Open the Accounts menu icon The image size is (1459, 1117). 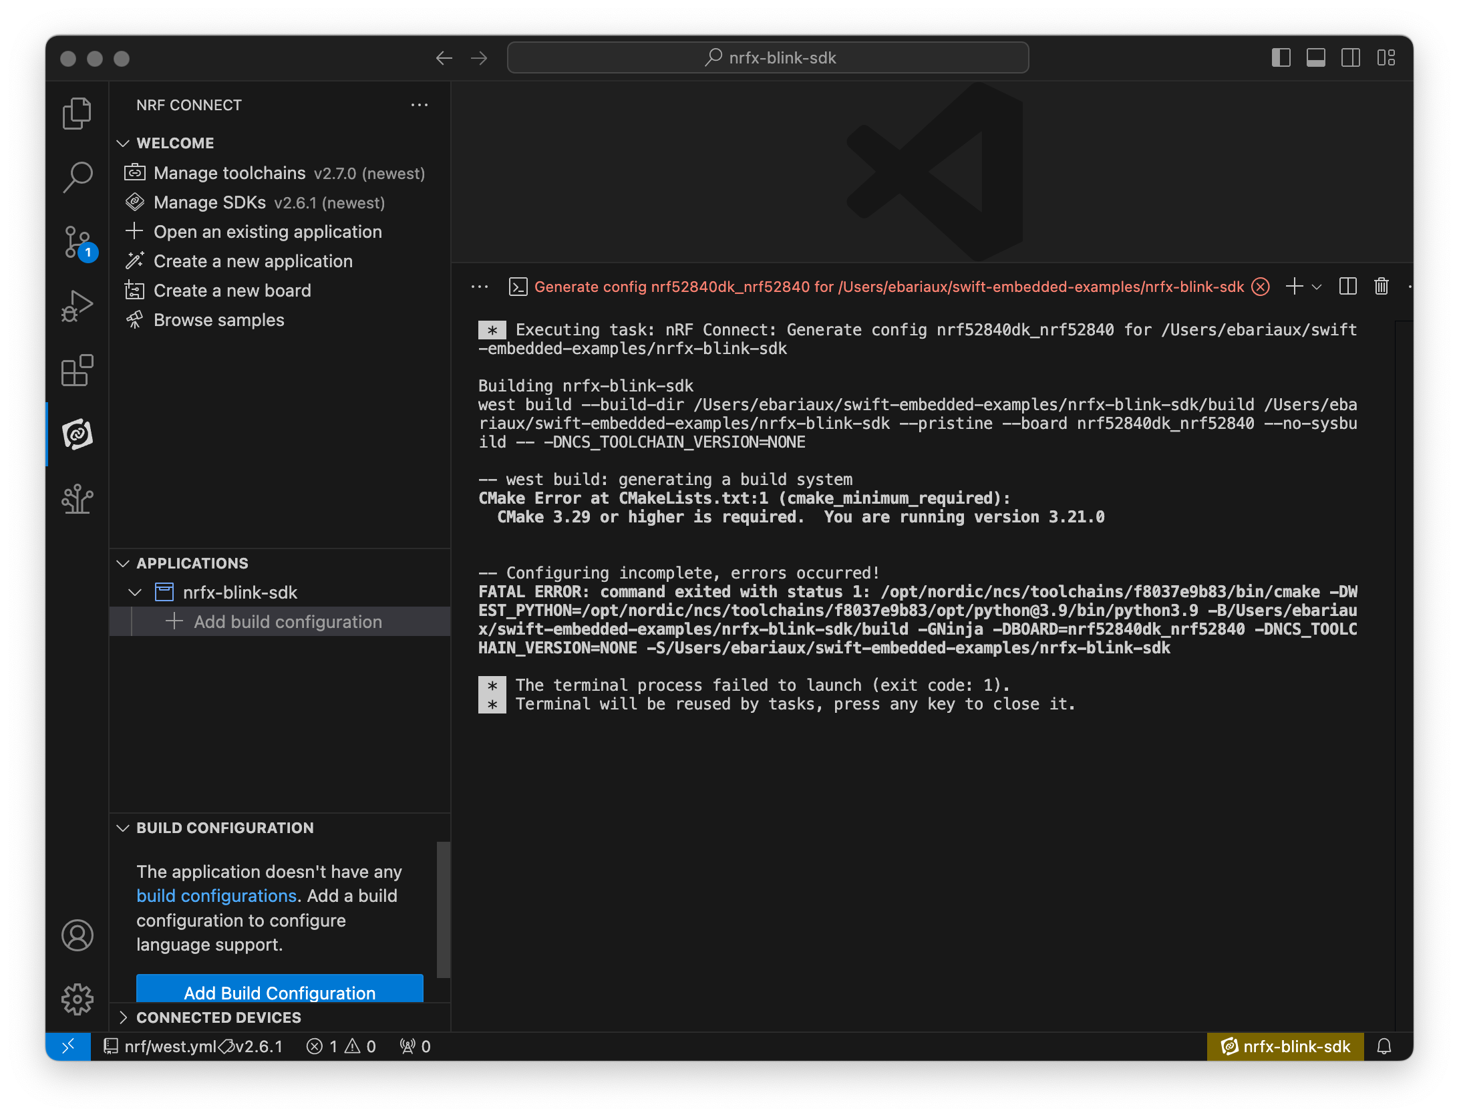77,935
